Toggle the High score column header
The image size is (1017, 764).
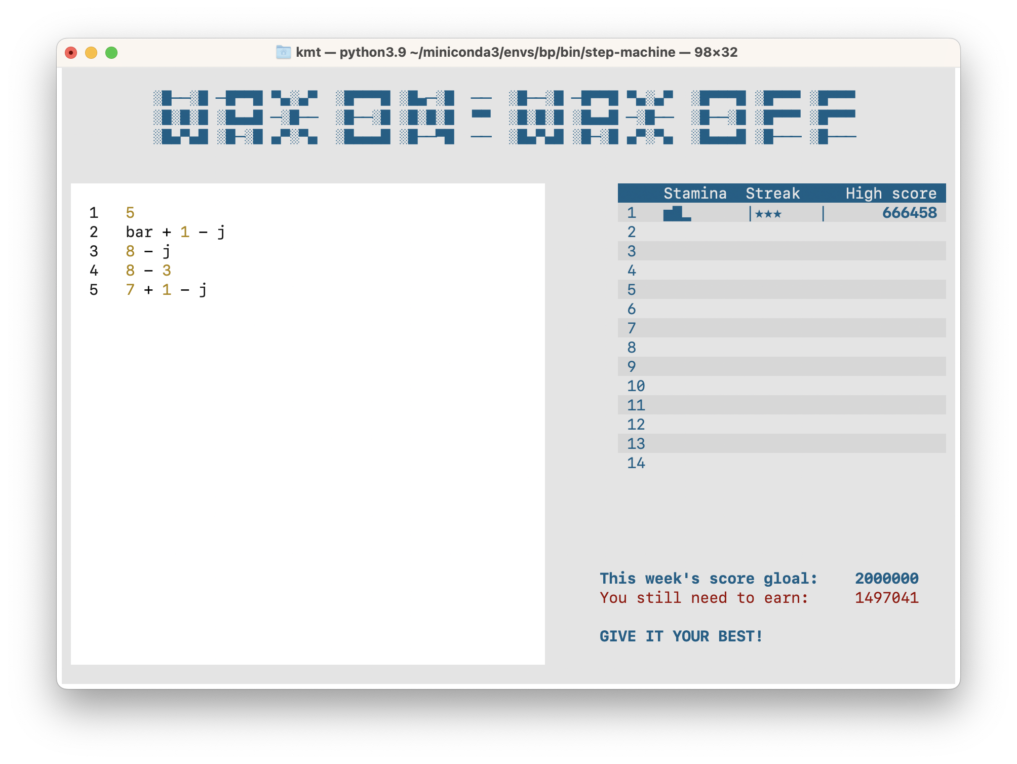click(x=891, y=193)
